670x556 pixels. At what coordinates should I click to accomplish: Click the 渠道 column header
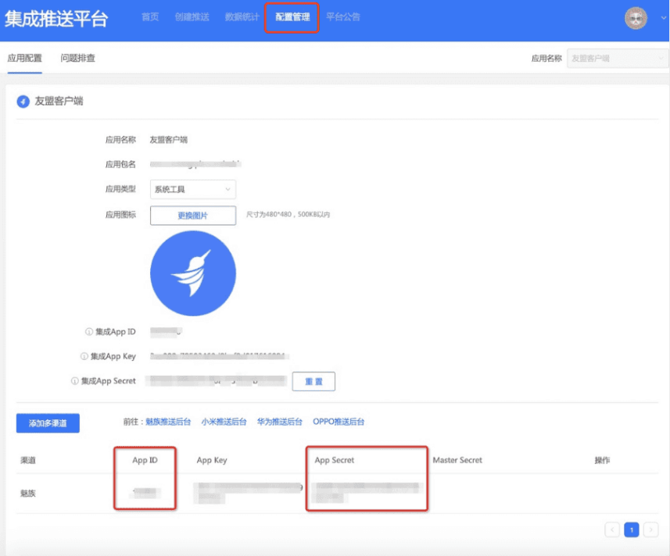28,461
